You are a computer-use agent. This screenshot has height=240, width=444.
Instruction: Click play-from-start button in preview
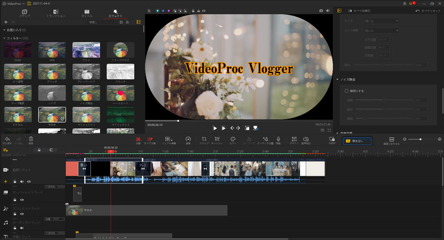223,128
